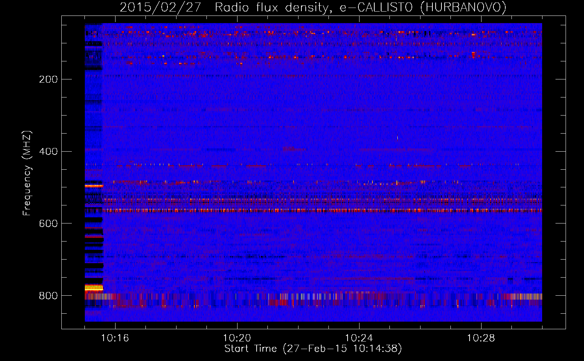584x361 pixels.
Task: Click the 200 frequency tick label
Action: click(48, 79)
